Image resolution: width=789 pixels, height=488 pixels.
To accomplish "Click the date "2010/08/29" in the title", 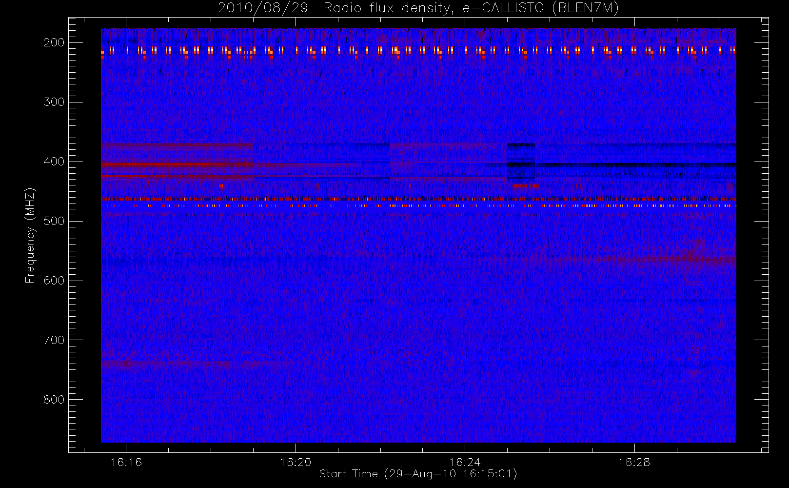I will click(263, 8).
